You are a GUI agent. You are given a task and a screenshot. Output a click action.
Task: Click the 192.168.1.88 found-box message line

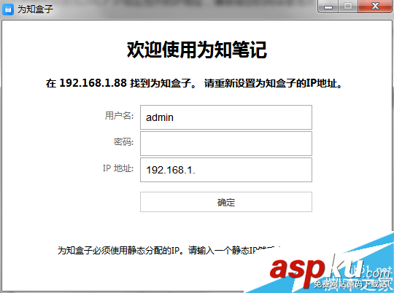tap(194, 83)
